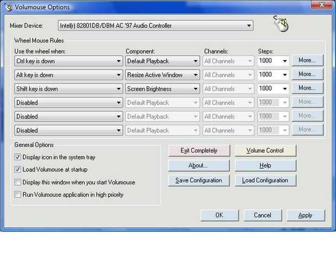Click the About button
Screen dimensions: 336x263
pyautogui.click(x=199, y=165)
